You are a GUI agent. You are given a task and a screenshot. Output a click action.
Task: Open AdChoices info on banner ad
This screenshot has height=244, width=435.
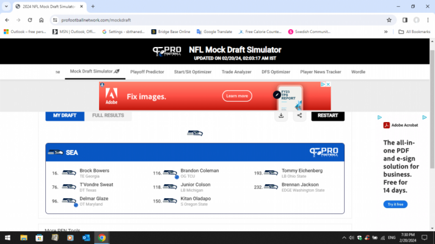click(x=323, y=84)
